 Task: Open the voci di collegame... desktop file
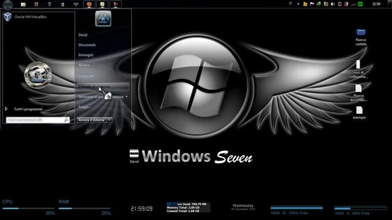[x=358, y=69]
